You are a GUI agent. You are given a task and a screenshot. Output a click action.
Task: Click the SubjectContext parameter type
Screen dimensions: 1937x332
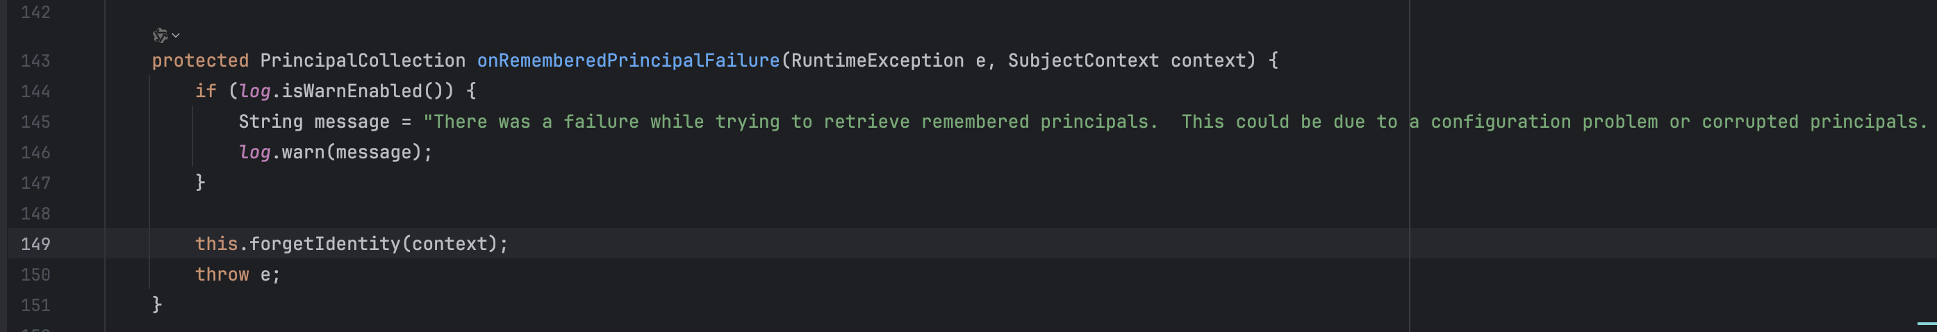click(1083, 61)
